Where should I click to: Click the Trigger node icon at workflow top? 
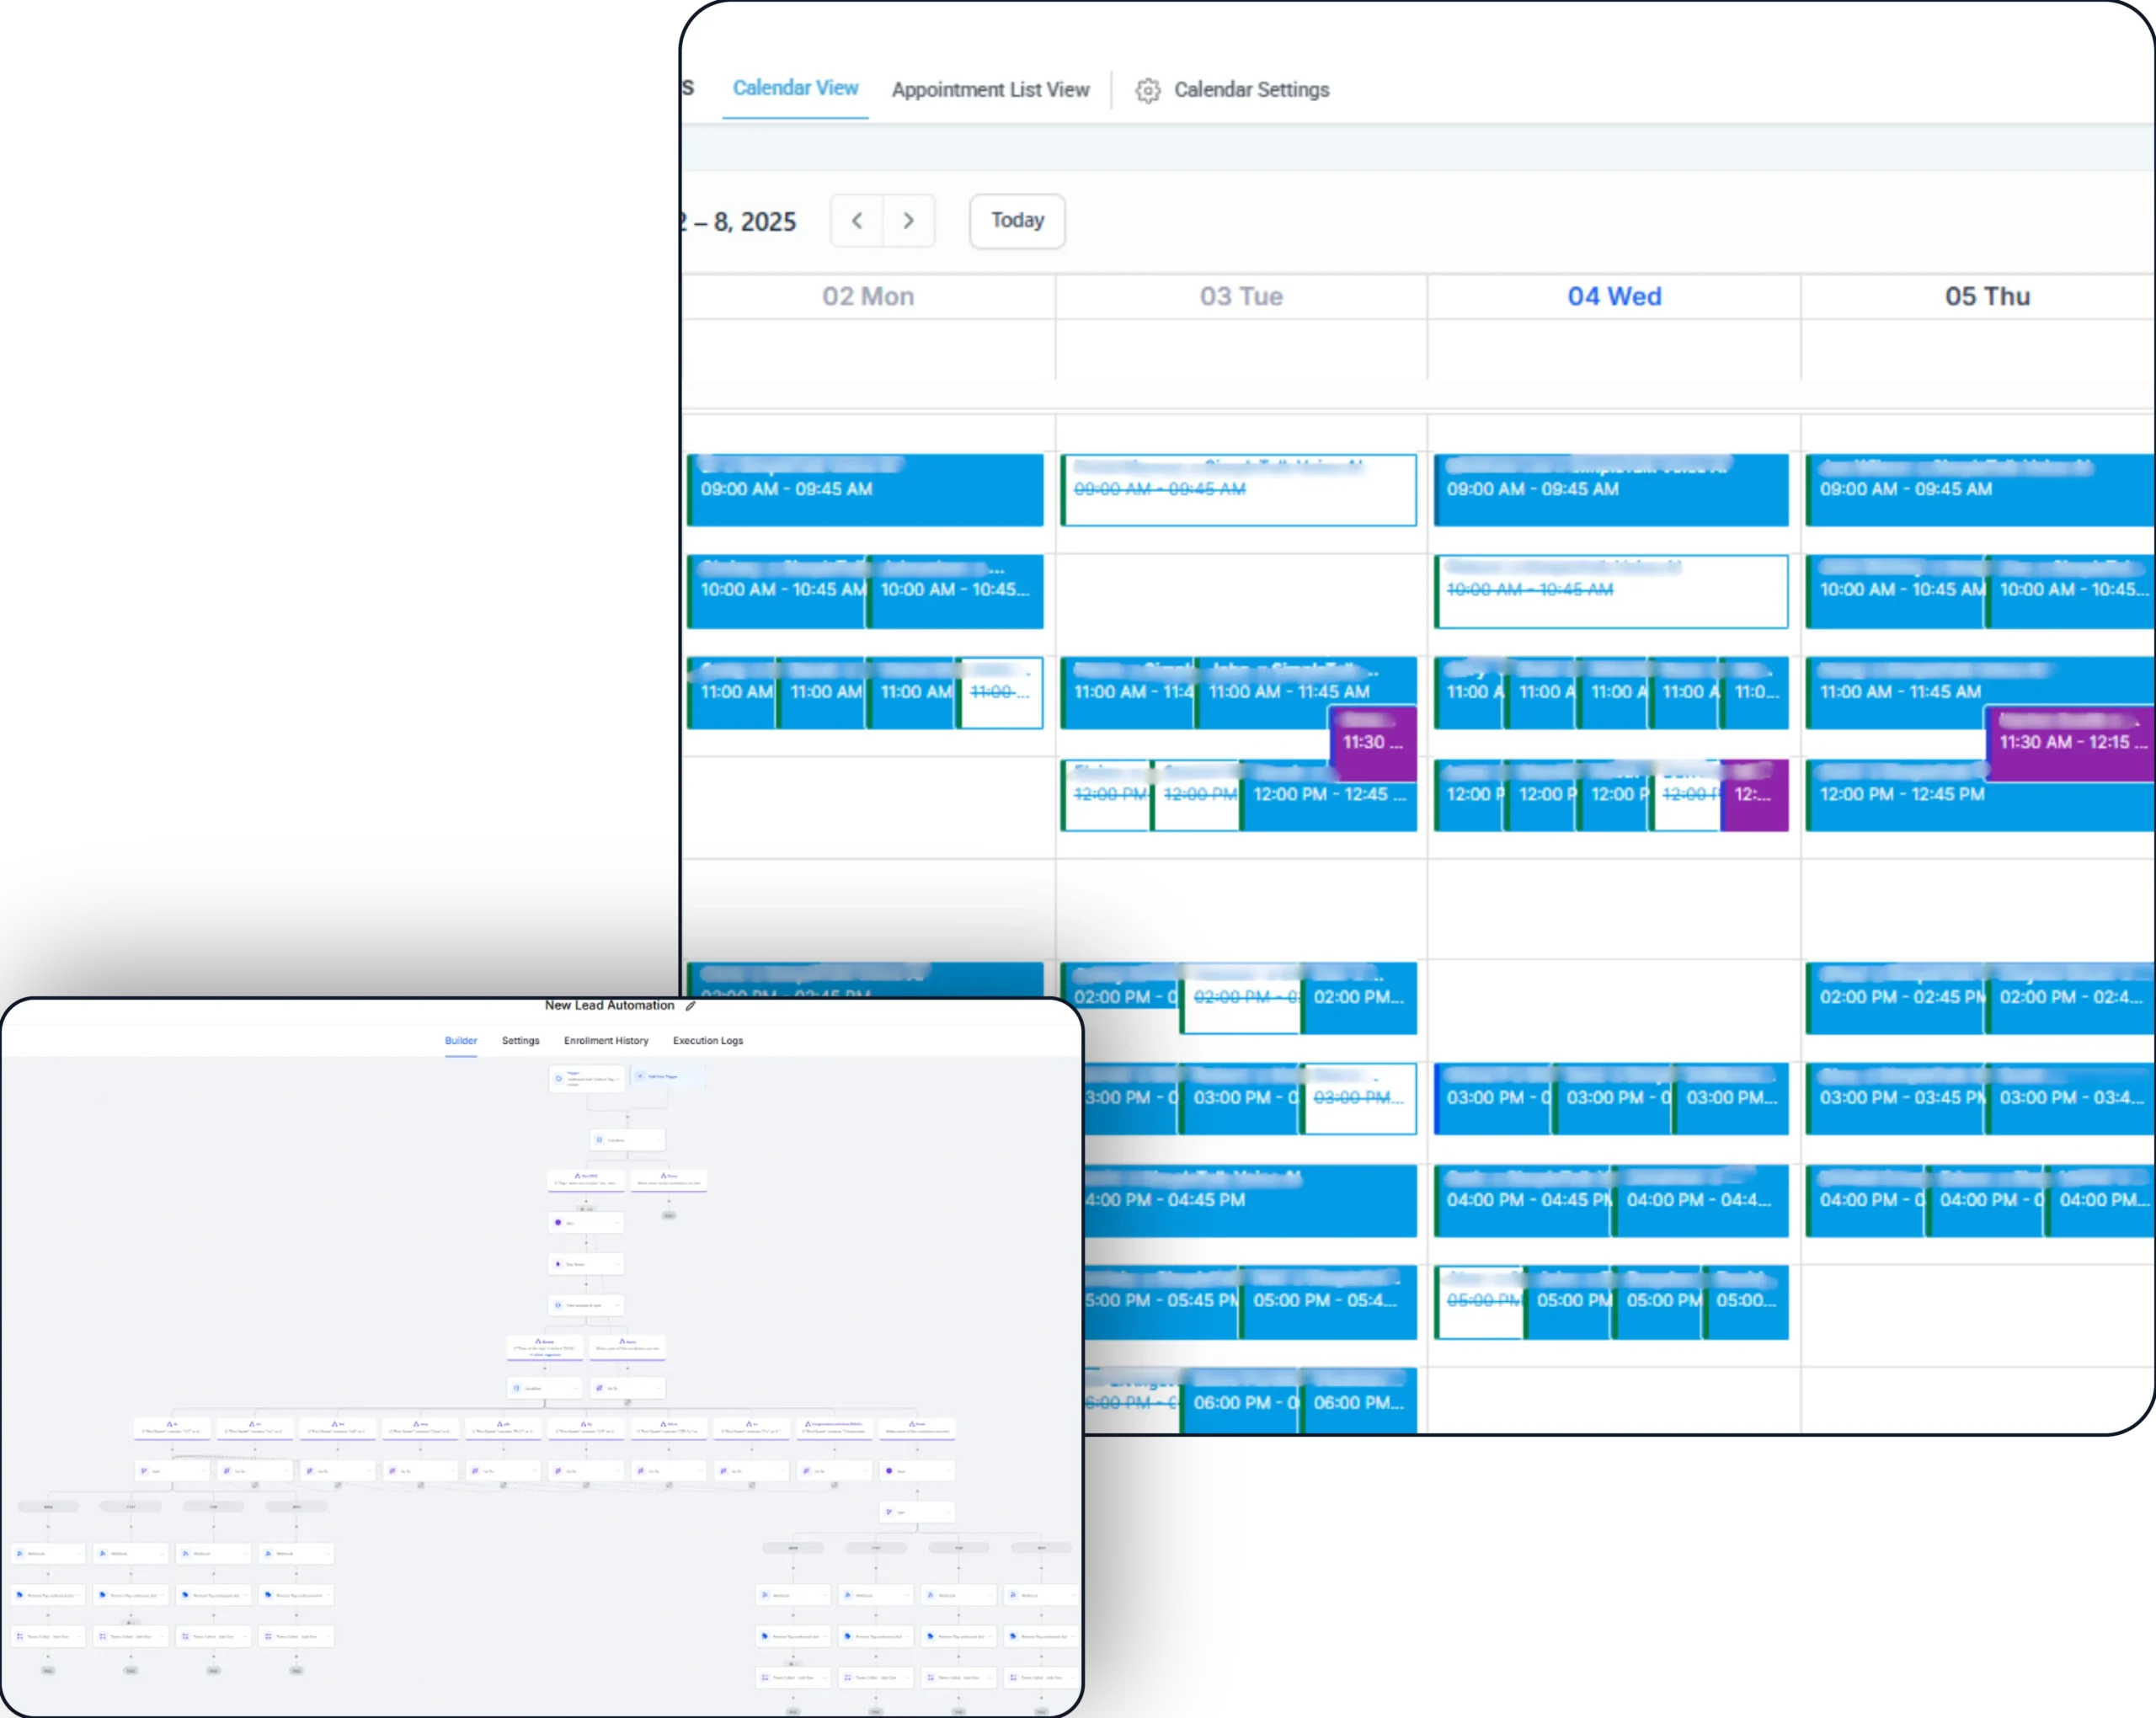[559, 1078]
